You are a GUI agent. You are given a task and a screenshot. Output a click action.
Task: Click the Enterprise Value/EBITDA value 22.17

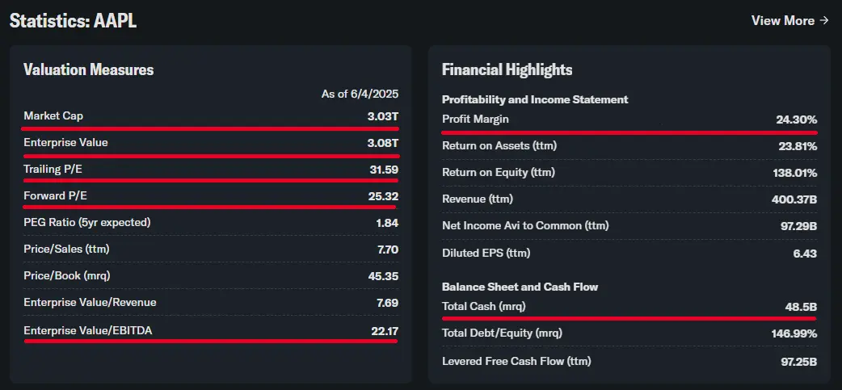pos(382,330)
